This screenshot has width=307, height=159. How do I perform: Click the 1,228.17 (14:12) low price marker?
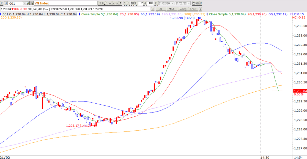(79, 126)
